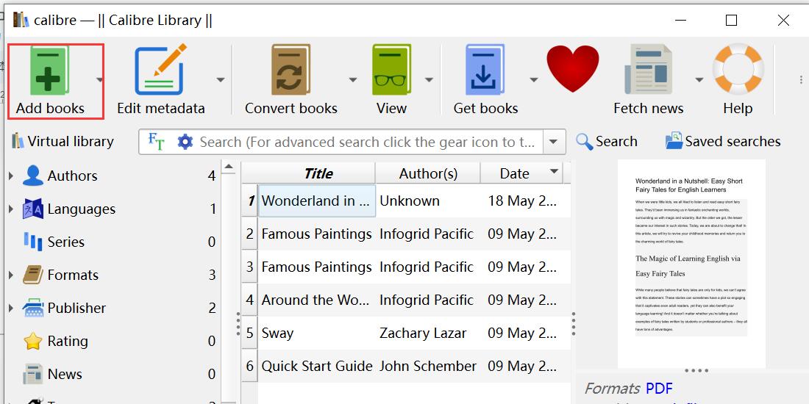Toggle full text search FT icon
This screenshot has width=809, height=404.
pos(156,142)
